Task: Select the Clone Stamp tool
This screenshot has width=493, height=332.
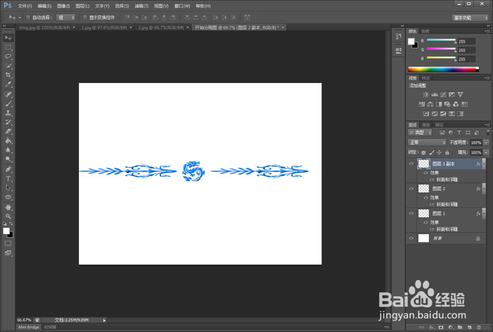Action: pyautogui.click(x=8, y=113)
